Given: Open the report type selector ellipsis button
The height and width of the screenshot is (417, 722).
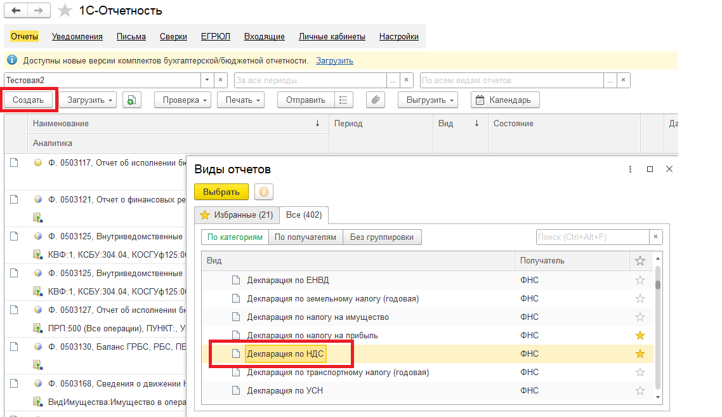Looking at the screenshot, I should tap(610, 80).
